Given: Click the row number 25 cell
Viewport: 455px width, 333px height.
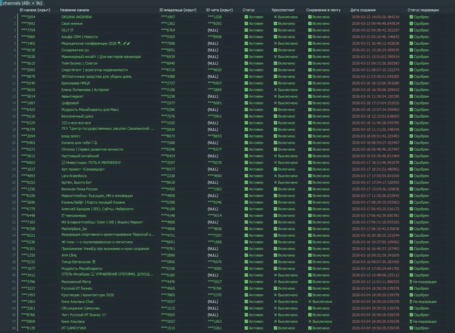Looking at the screenshot, I should (14, 176).
